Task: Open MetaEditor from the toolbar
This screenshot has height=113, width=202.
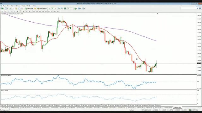Action: pyautogui.click(x=35, y=8)
